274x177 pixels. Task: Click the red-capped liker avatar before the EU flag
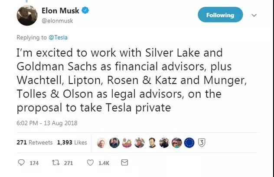(177, 142)
